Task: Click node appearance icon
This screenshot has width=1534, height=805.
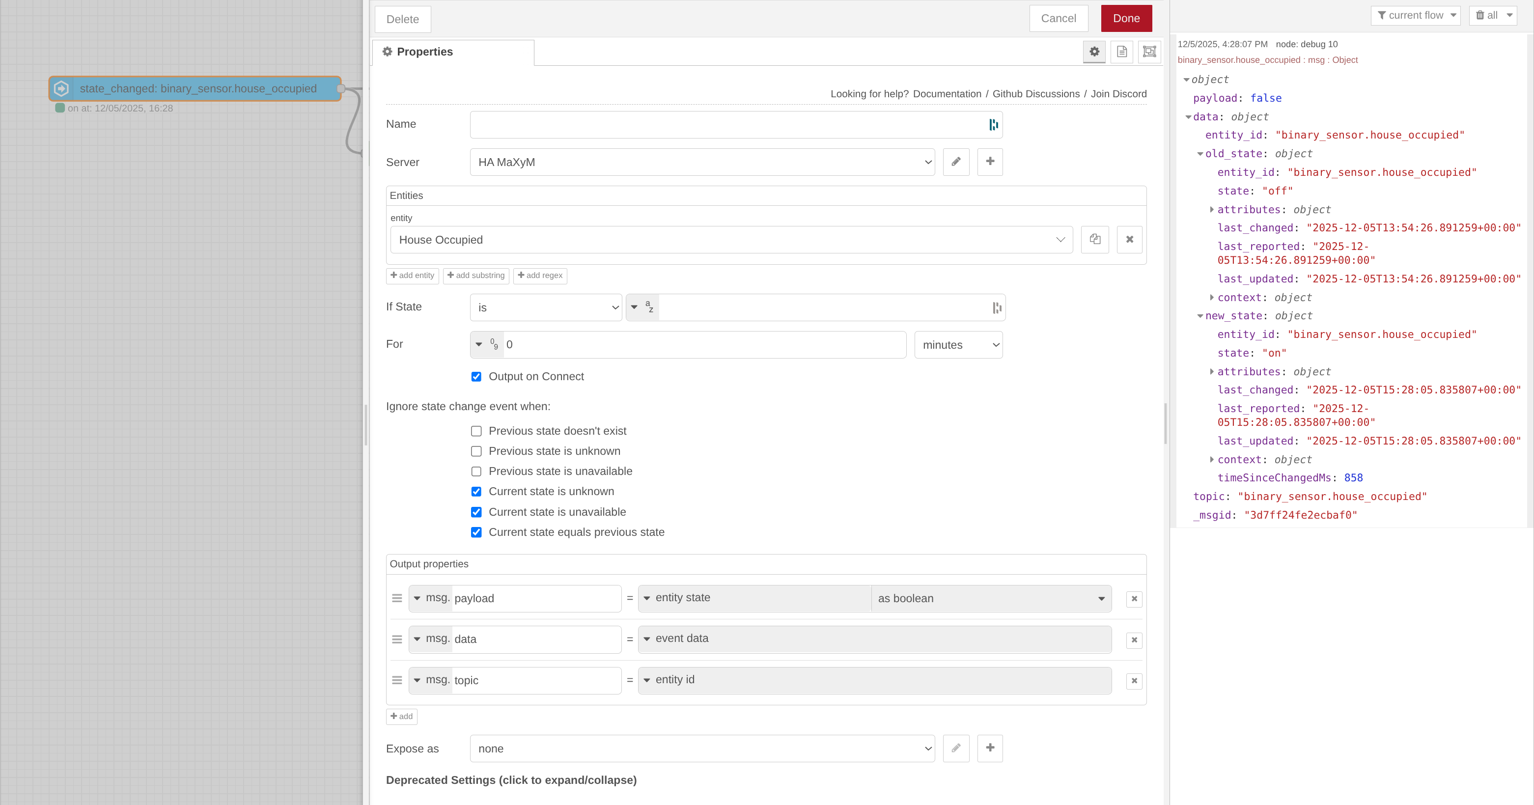Action: coord(1149,52)
